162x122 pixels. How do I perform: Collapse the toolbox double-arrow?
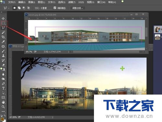tap(1, 12)
